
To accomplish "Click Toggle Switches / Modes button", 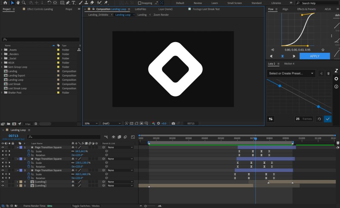I will pos(86,205).
